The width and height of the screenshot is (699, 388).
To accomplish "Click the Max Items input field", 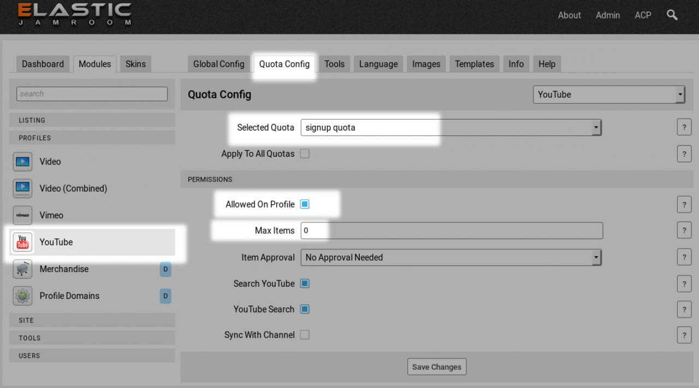I will click(x=452, y=231).
